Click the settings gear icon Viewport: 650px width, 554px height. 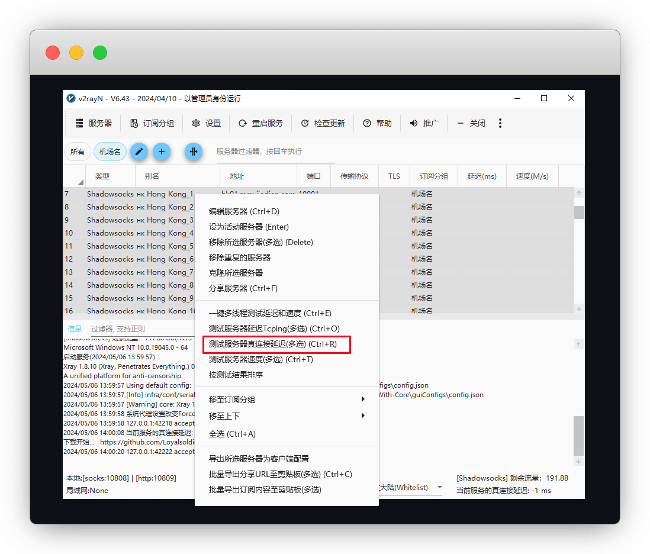[x=196, y=123]
